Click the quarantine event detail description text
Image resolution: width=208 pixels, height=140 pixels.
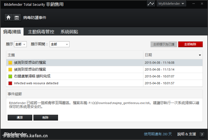click(104, 105)
